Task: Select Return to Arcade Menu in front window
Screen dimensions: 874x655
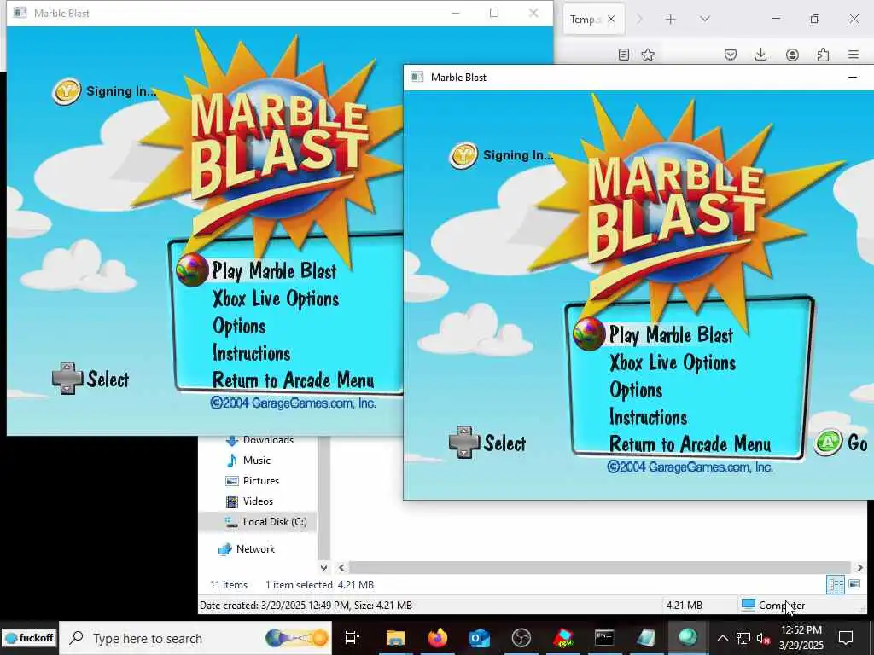Action: tap(690, 443)
